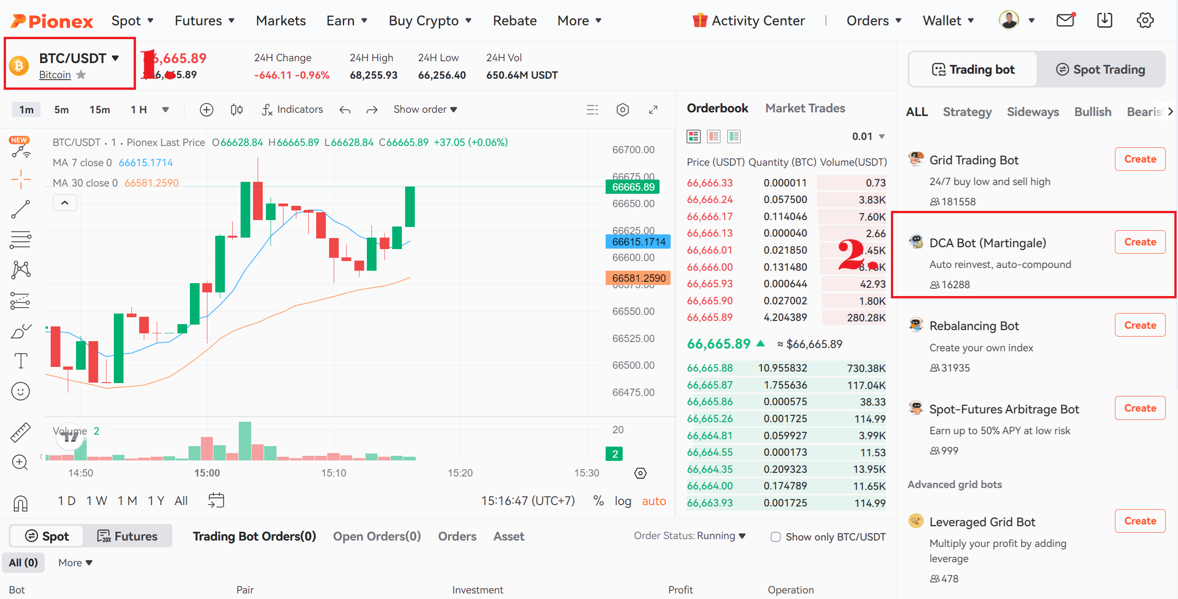1178x599 pixels.
Task: Expand the Futures menu
Action: (205, 21)
